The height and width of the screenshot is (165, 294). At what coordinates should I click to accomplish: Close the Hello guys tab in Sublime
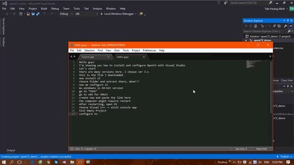pyautogui.click(x=144, y=57)
